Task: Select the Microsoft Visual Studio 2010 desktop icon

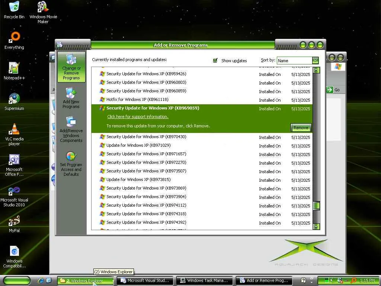Action: point(14,196)
